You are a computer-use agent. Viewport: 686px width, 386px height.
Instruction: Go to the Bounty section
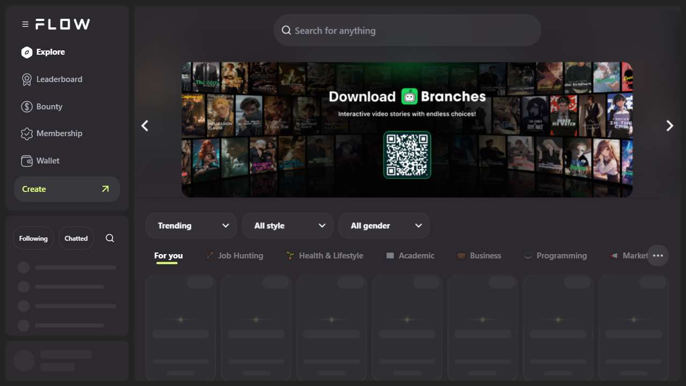(x=49, y=107)
